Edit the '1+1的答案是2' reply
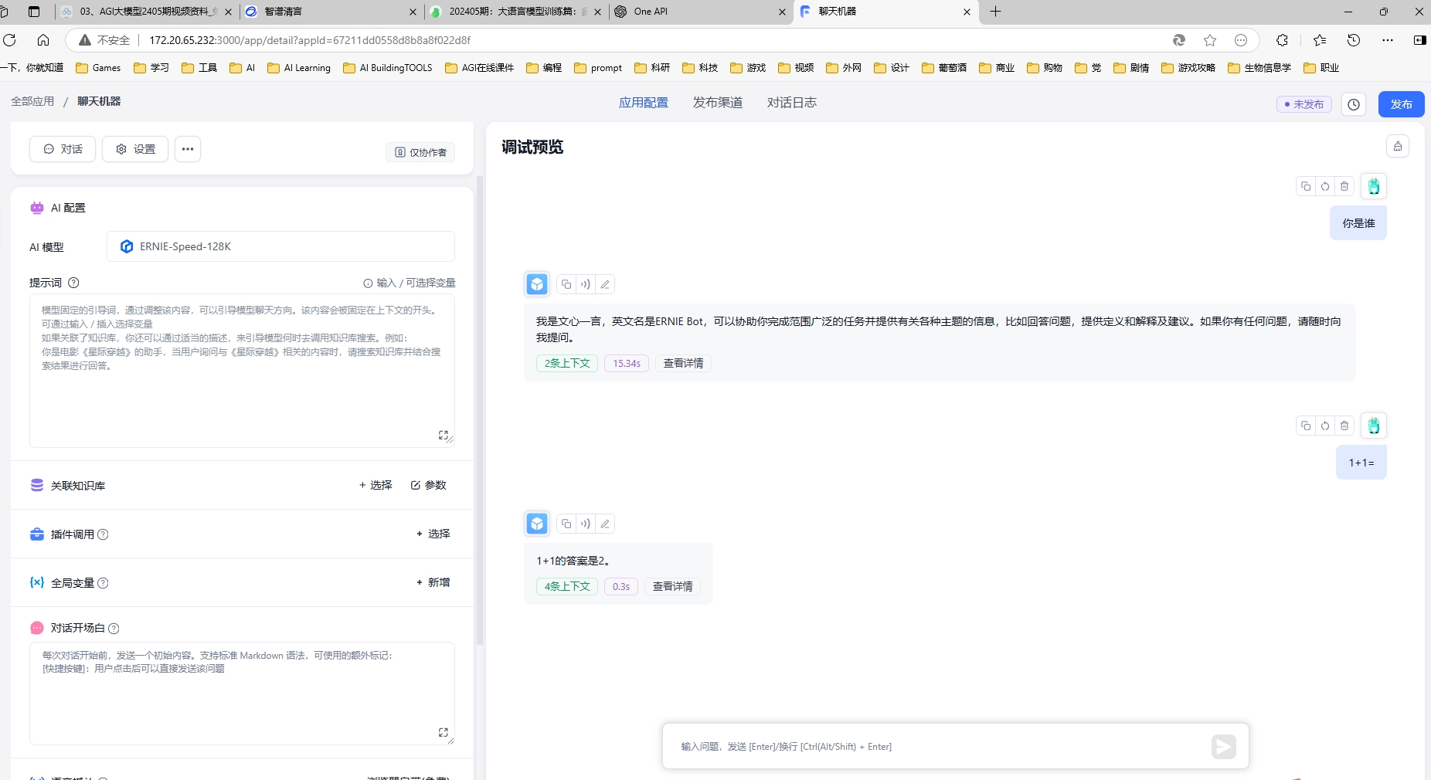The height and width of the screenshot is (780, 1431). pyautogui.click(x=605, y=524)
